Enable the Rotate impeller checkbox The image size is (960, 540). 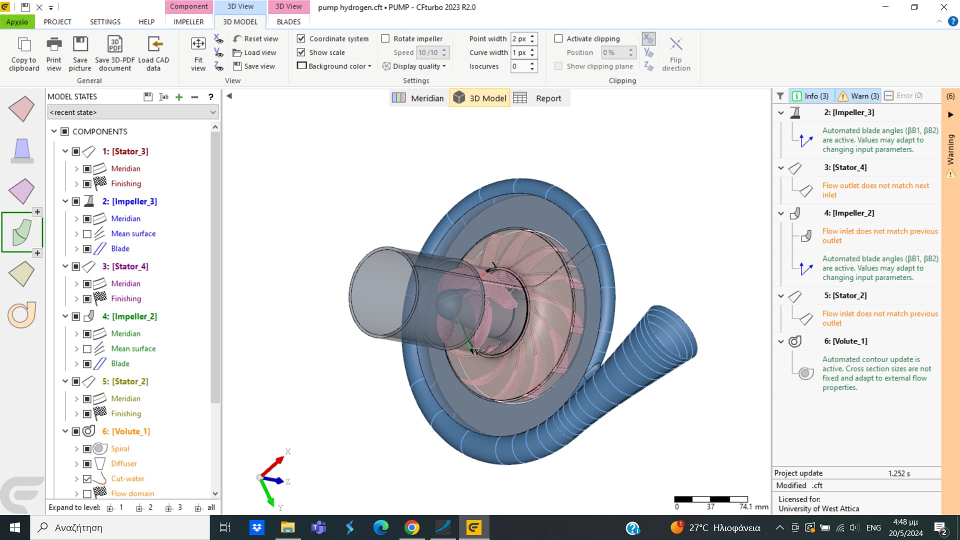[x=385, y=38]
